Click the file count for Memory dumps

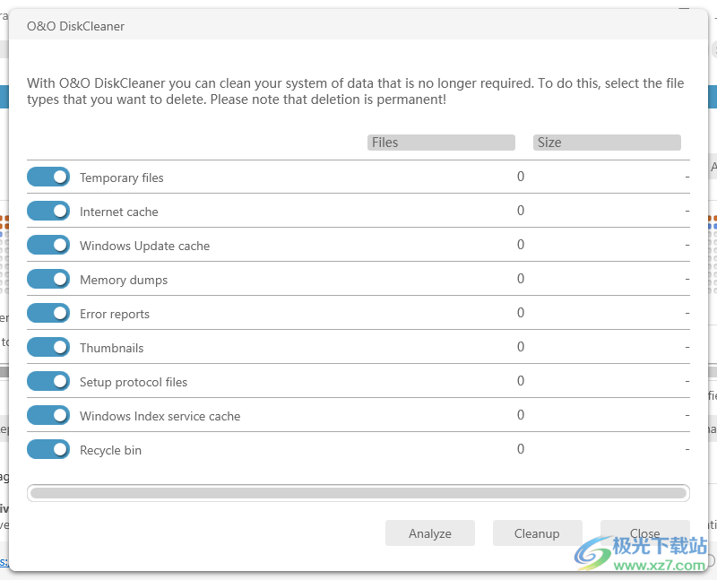tap(521, 279)
